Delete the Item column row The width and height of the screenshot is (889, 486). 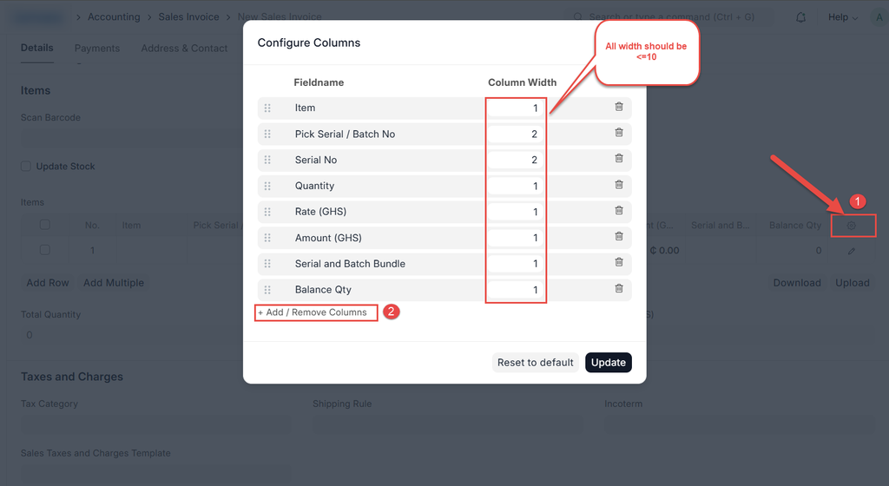[619, 107]
